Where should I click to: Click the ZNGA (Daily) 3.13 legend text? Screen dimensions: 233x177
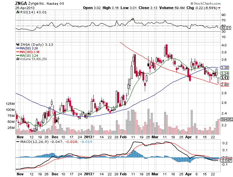coord(37,45)
